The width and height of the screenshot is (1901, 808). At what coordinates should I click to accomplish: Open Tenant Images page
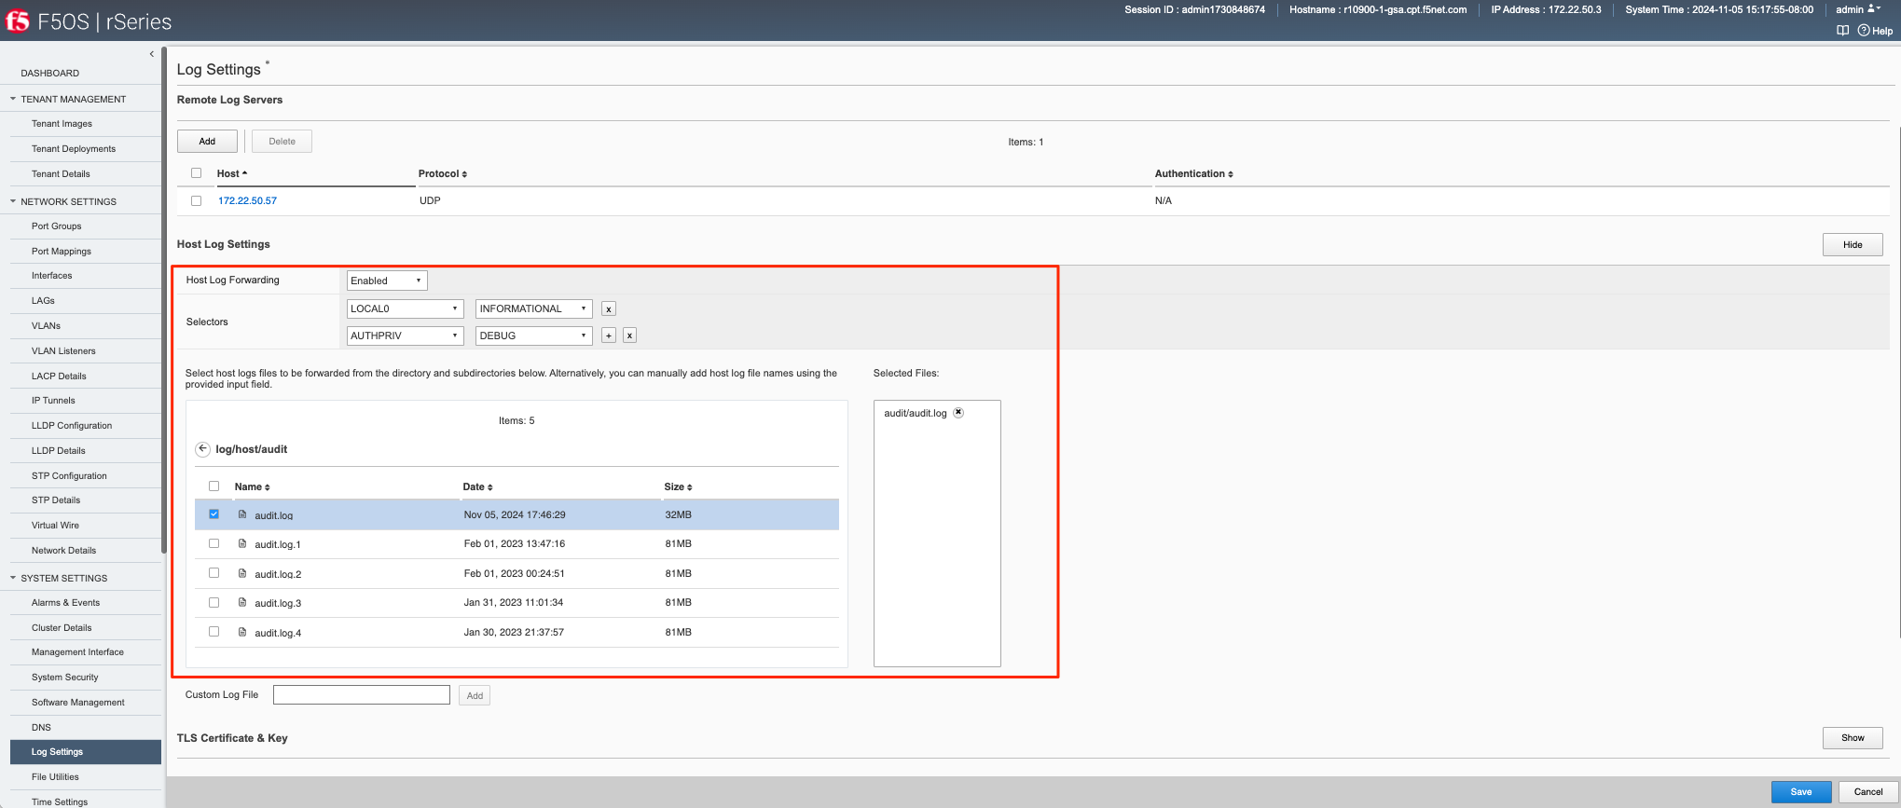(x=62, y=124)
